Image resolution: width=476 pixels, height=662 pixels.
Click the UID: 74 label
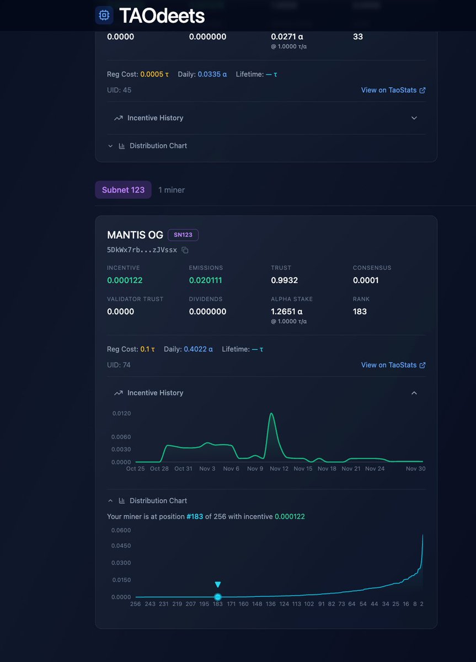[119, 365]
